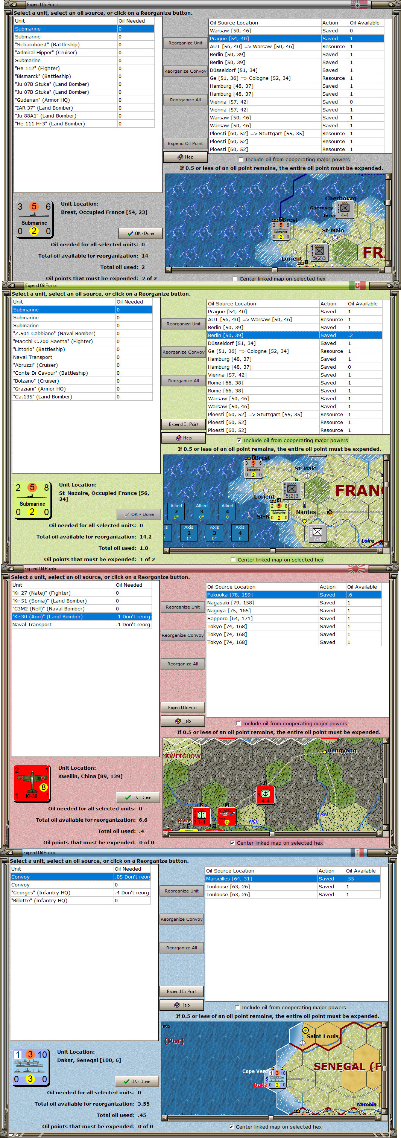Check Center linked map in St-Nazaire window

point(233,560)
